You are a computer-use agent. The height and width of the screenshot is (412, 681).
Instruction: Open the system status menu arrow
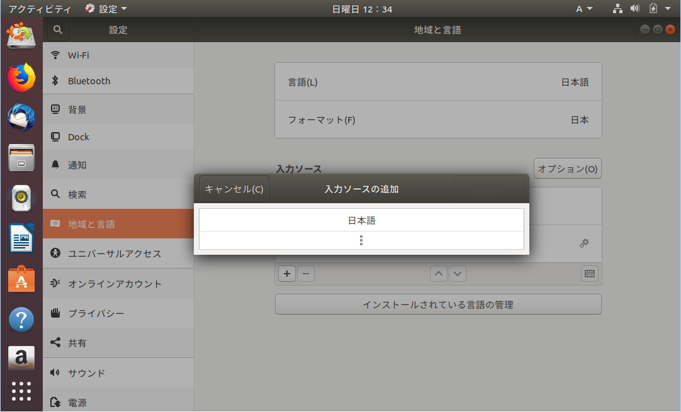668,9
